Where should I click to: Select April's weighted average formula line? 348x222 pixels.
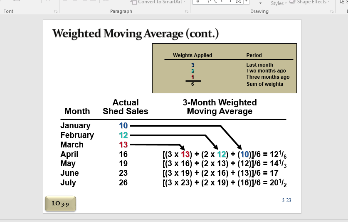[225, 155]
